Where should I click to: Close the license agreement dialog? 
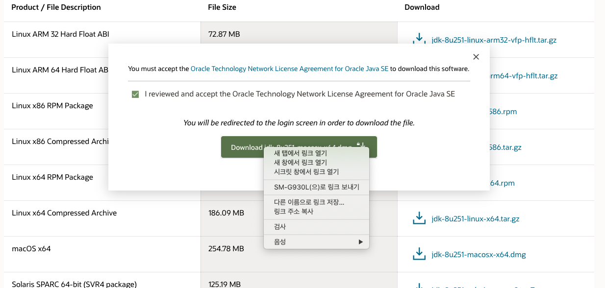point(476,57)
